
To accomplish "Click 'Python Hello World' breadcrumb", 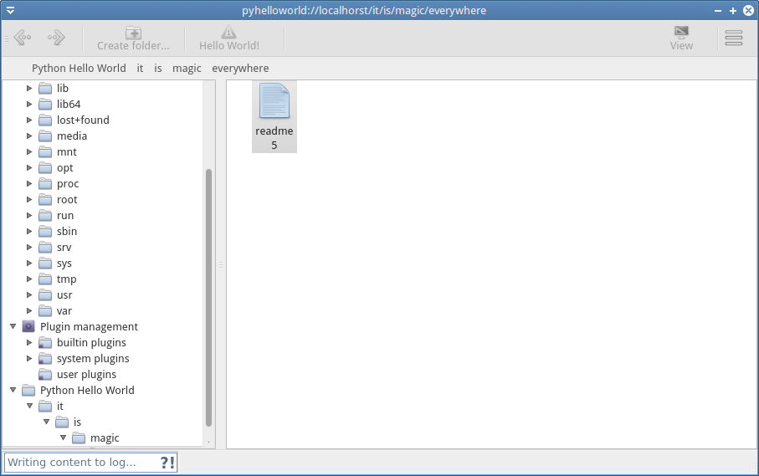I will click(79, 69).
